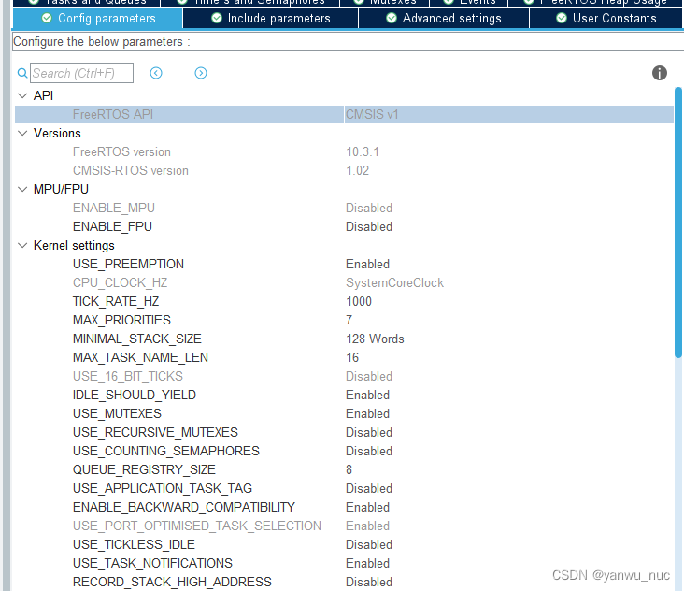This screenshot has height=591, width=684.
Task: Select the QUEUE_REGISTRY_SIZE parameter name
Action: coord(144,469)
